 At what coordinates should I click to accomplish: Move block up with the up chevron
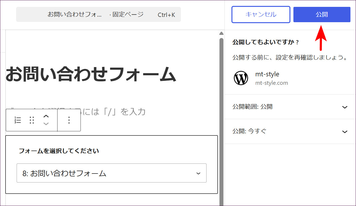coord(46,116)
